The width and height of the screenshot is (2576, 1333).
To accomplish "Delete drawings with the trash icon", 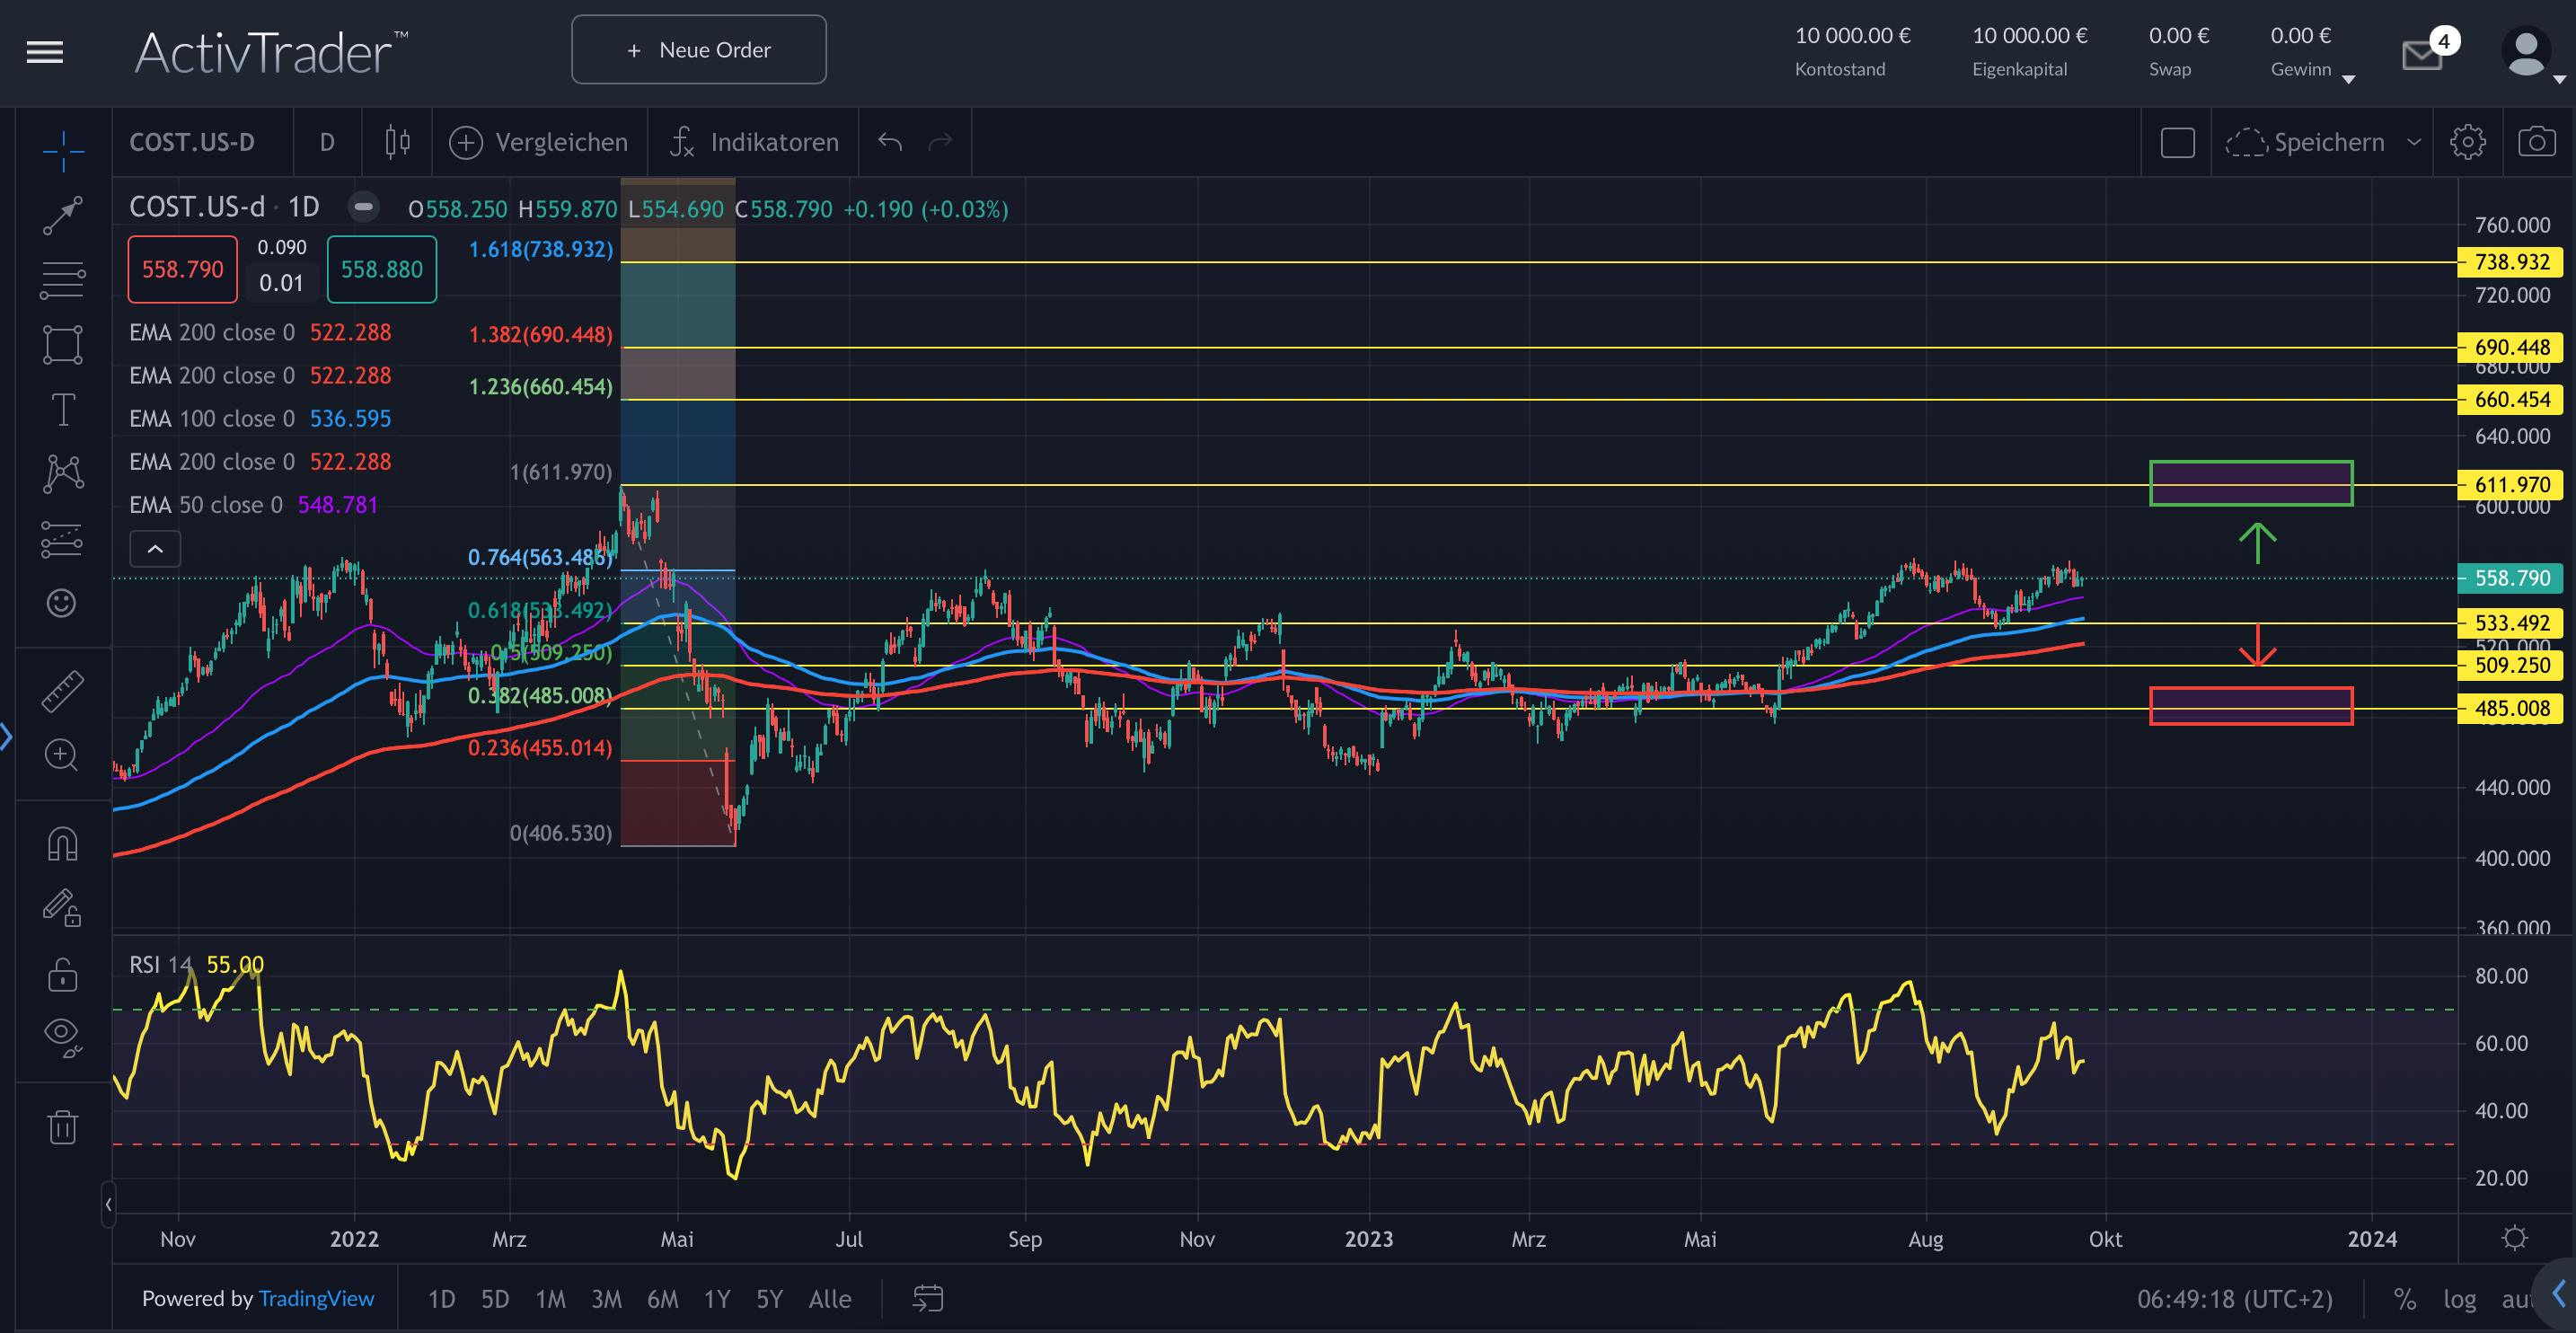I will pyautogui.click(x=62, y=1127).
